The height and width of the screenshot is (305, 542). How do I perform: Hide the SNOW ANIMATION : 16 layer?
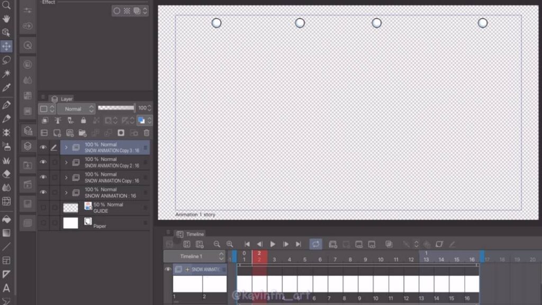coord(43,192)
